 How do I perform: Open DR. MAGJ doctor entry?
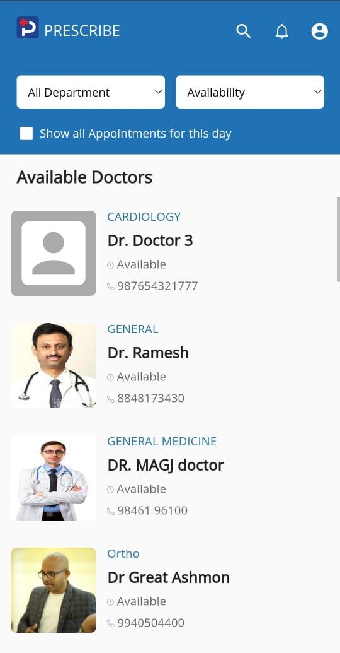coord(166,465)
